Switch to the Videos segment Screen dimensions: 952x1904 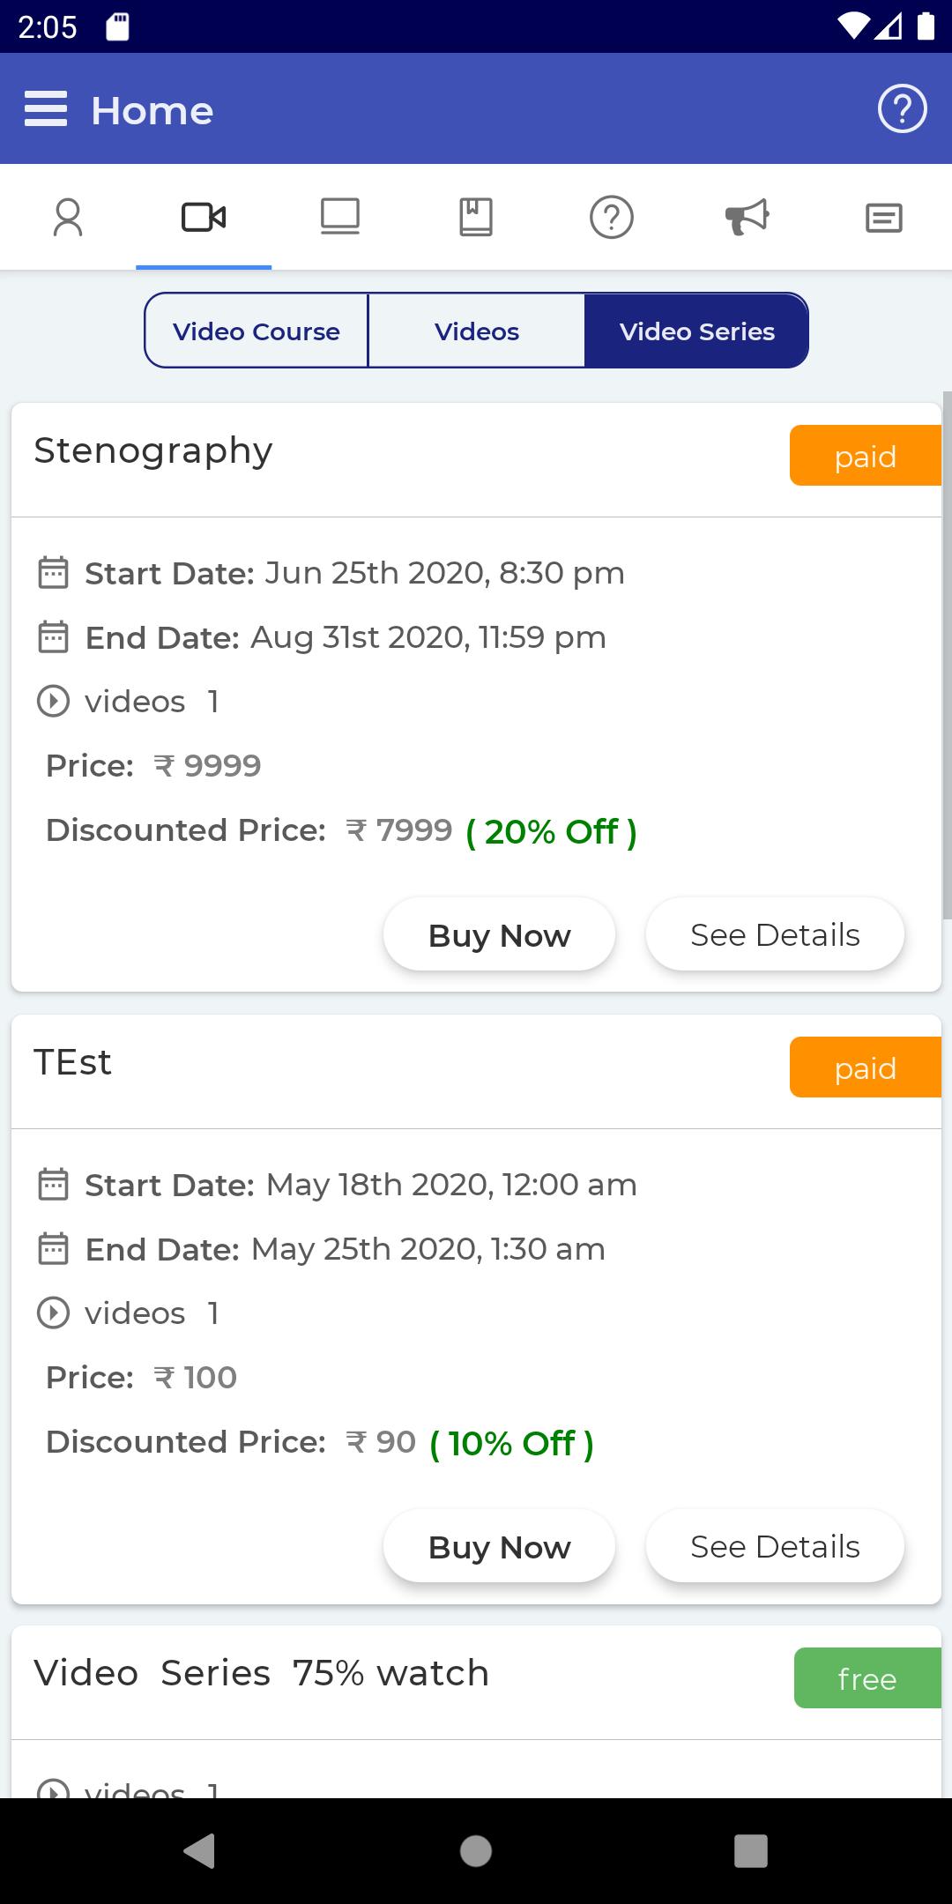pos(477,331)
